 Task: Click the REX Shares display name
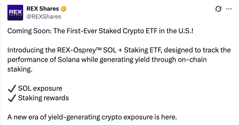(43, 9)
